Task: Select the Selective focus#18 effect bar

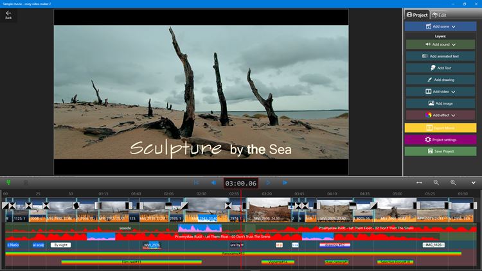Action: pyautogui.click(x=395, y=262)
